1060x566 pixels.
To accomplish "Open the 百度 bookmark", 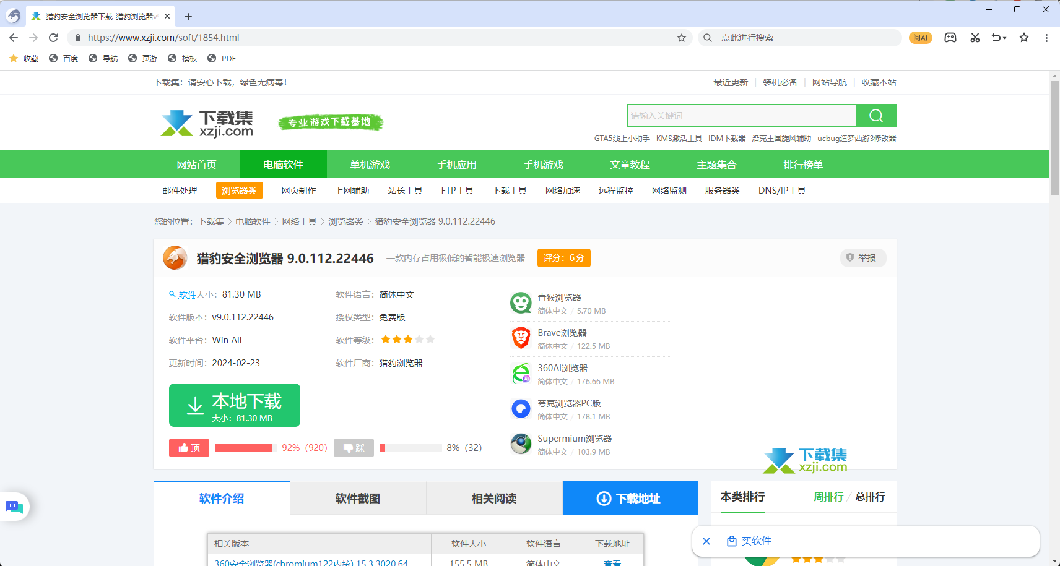I will (64, 59).
